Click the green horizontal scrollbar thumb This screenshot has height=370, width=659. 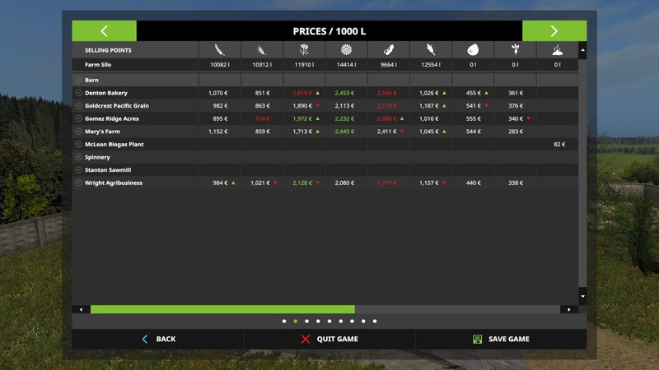(222, 309)
